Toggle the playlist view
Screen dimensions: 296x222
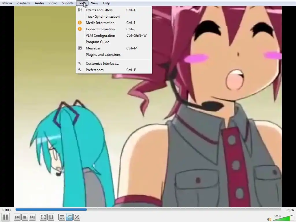coord(62,217)
